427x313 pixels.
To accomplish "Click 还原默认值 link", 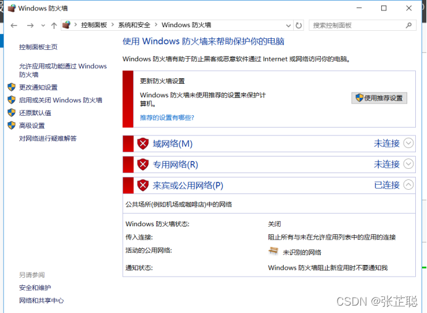I will point(35,113).
